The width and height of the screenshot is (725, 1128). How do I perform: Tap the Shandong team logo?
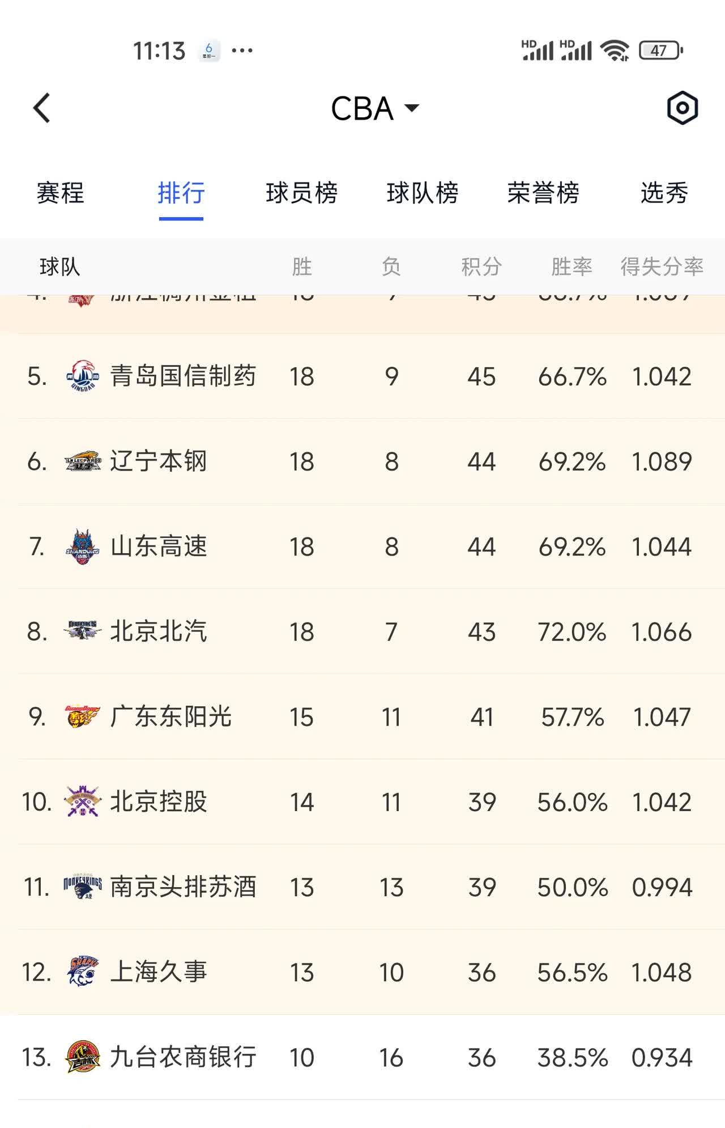(83, 546)
